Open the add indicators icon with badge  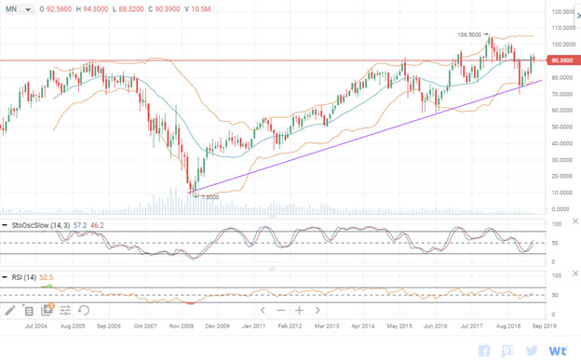[47, 309]
